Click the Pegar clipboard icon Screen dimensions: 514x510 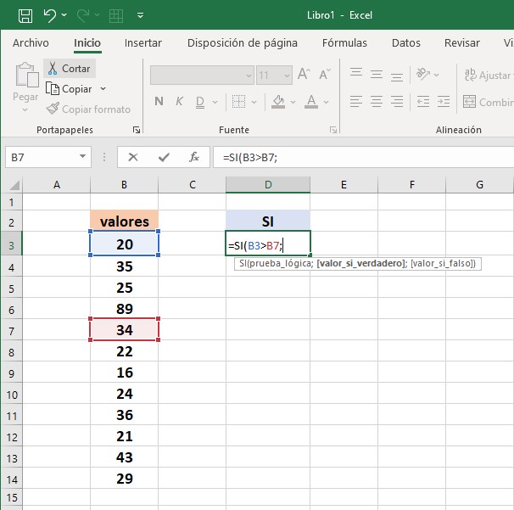coord(26,75)
